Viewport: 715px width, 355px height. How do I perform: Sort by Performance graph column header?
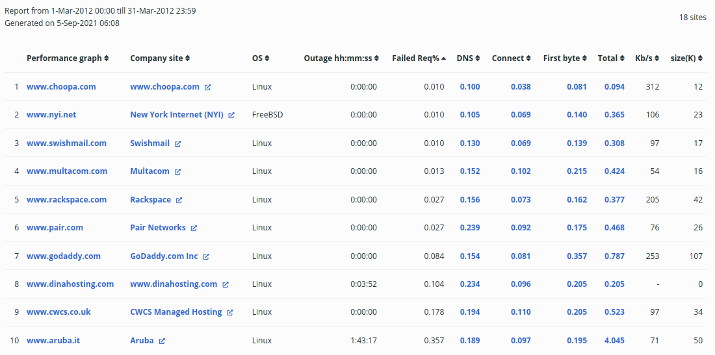(x=68, y=58)
